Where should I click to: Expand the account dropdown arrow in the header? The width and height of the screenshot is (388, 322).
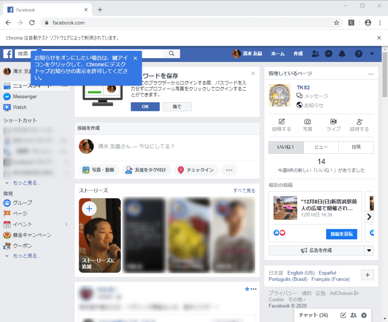click(372, 54)
